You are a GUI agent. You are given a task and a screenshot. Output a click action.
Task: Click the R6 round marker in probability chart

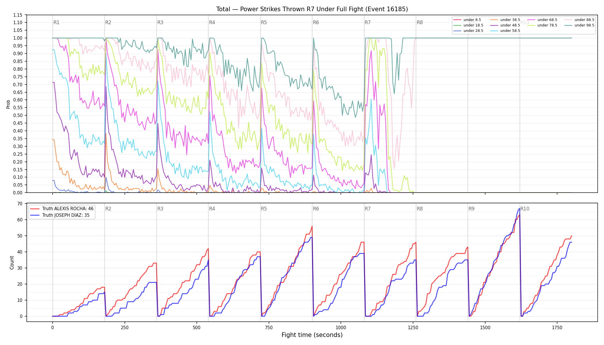click(x=316, y=22)
